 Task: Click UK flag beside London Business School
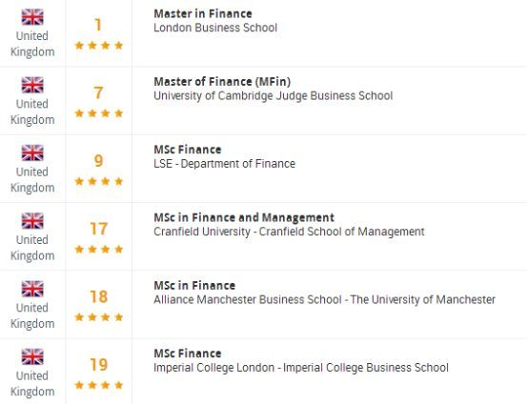click(x=32, y=17)
